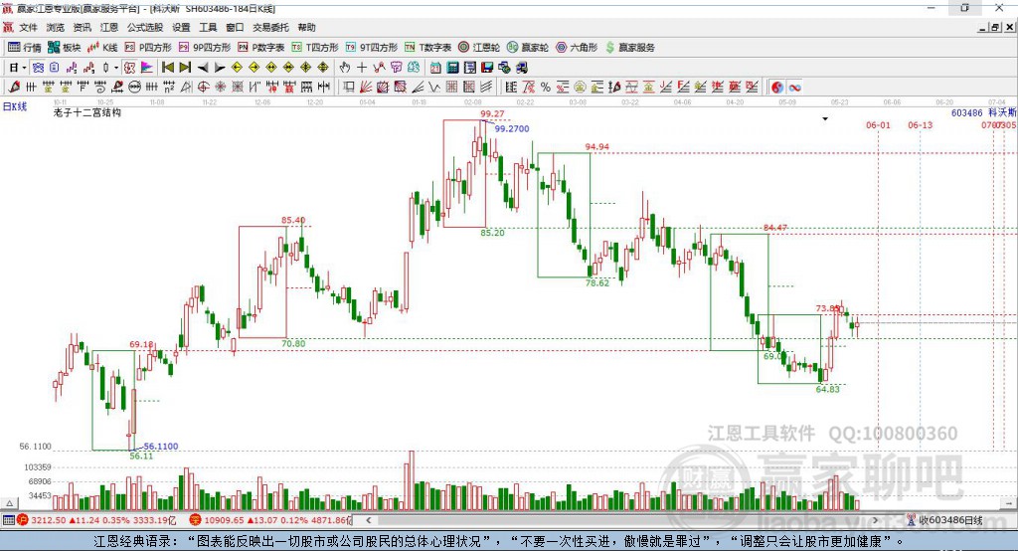The image size is (1018, 551).
Task: Open the 资讯 menu
Action: pos(82,27)
